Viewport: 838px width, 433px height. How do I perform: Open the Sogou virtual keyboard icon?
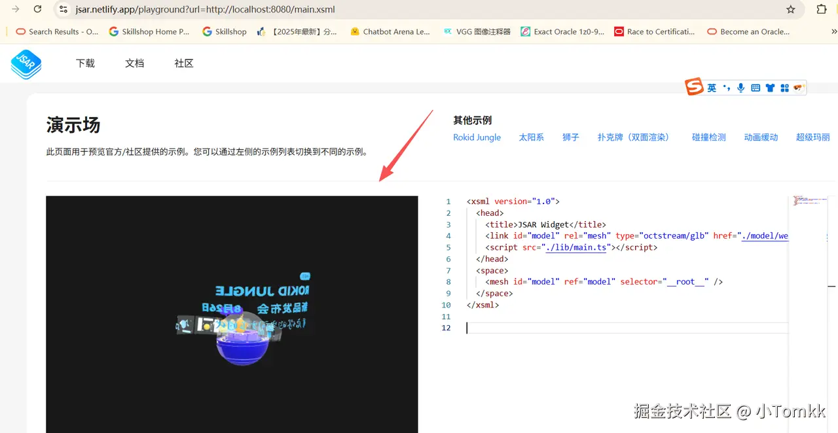coord(755,87)
